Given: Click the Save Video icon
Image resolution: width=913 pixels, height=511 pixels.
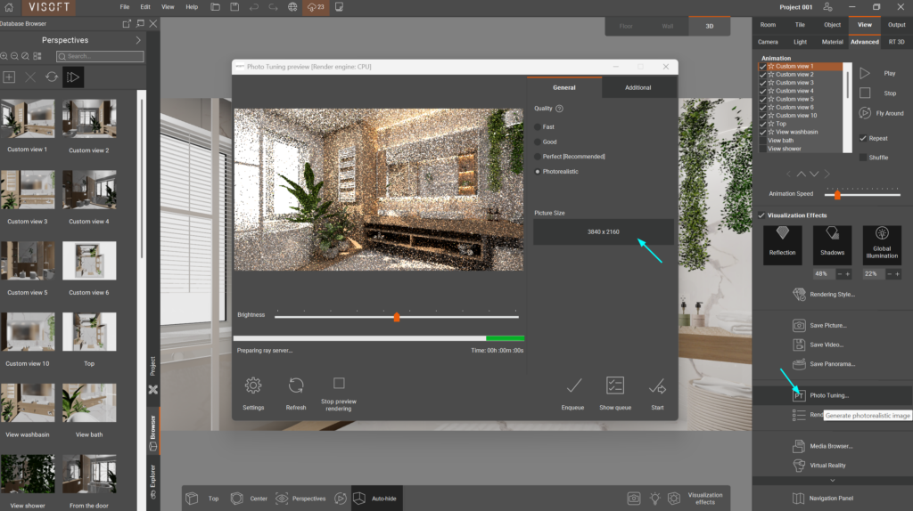Looking at the screenshot, I should click(x=799, y=345).
